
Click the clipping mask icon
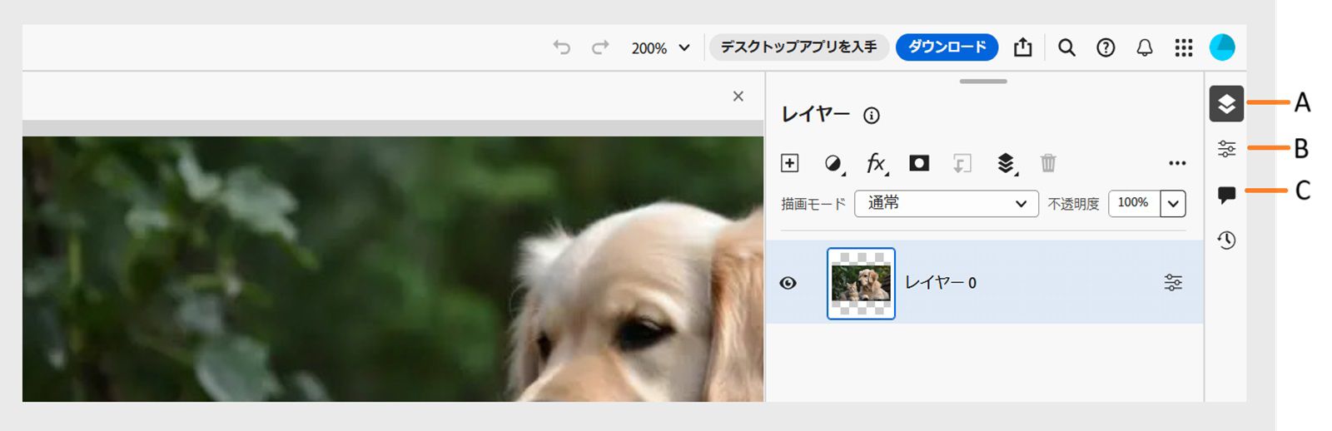[x=962, y=164]
